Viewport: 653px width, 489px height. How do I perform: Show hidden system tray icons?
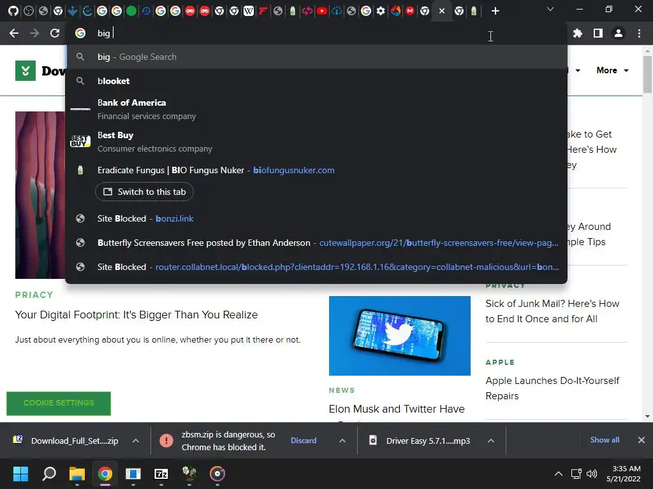point(559,474)
